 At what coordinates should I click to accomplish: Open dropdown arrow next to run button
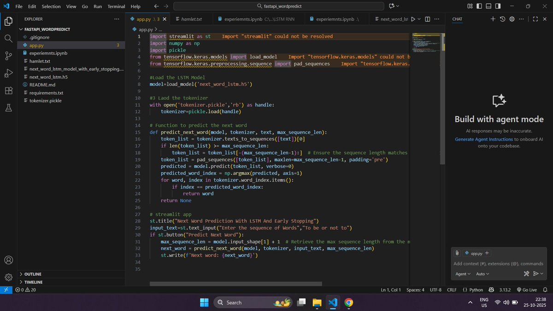point(419,19)
